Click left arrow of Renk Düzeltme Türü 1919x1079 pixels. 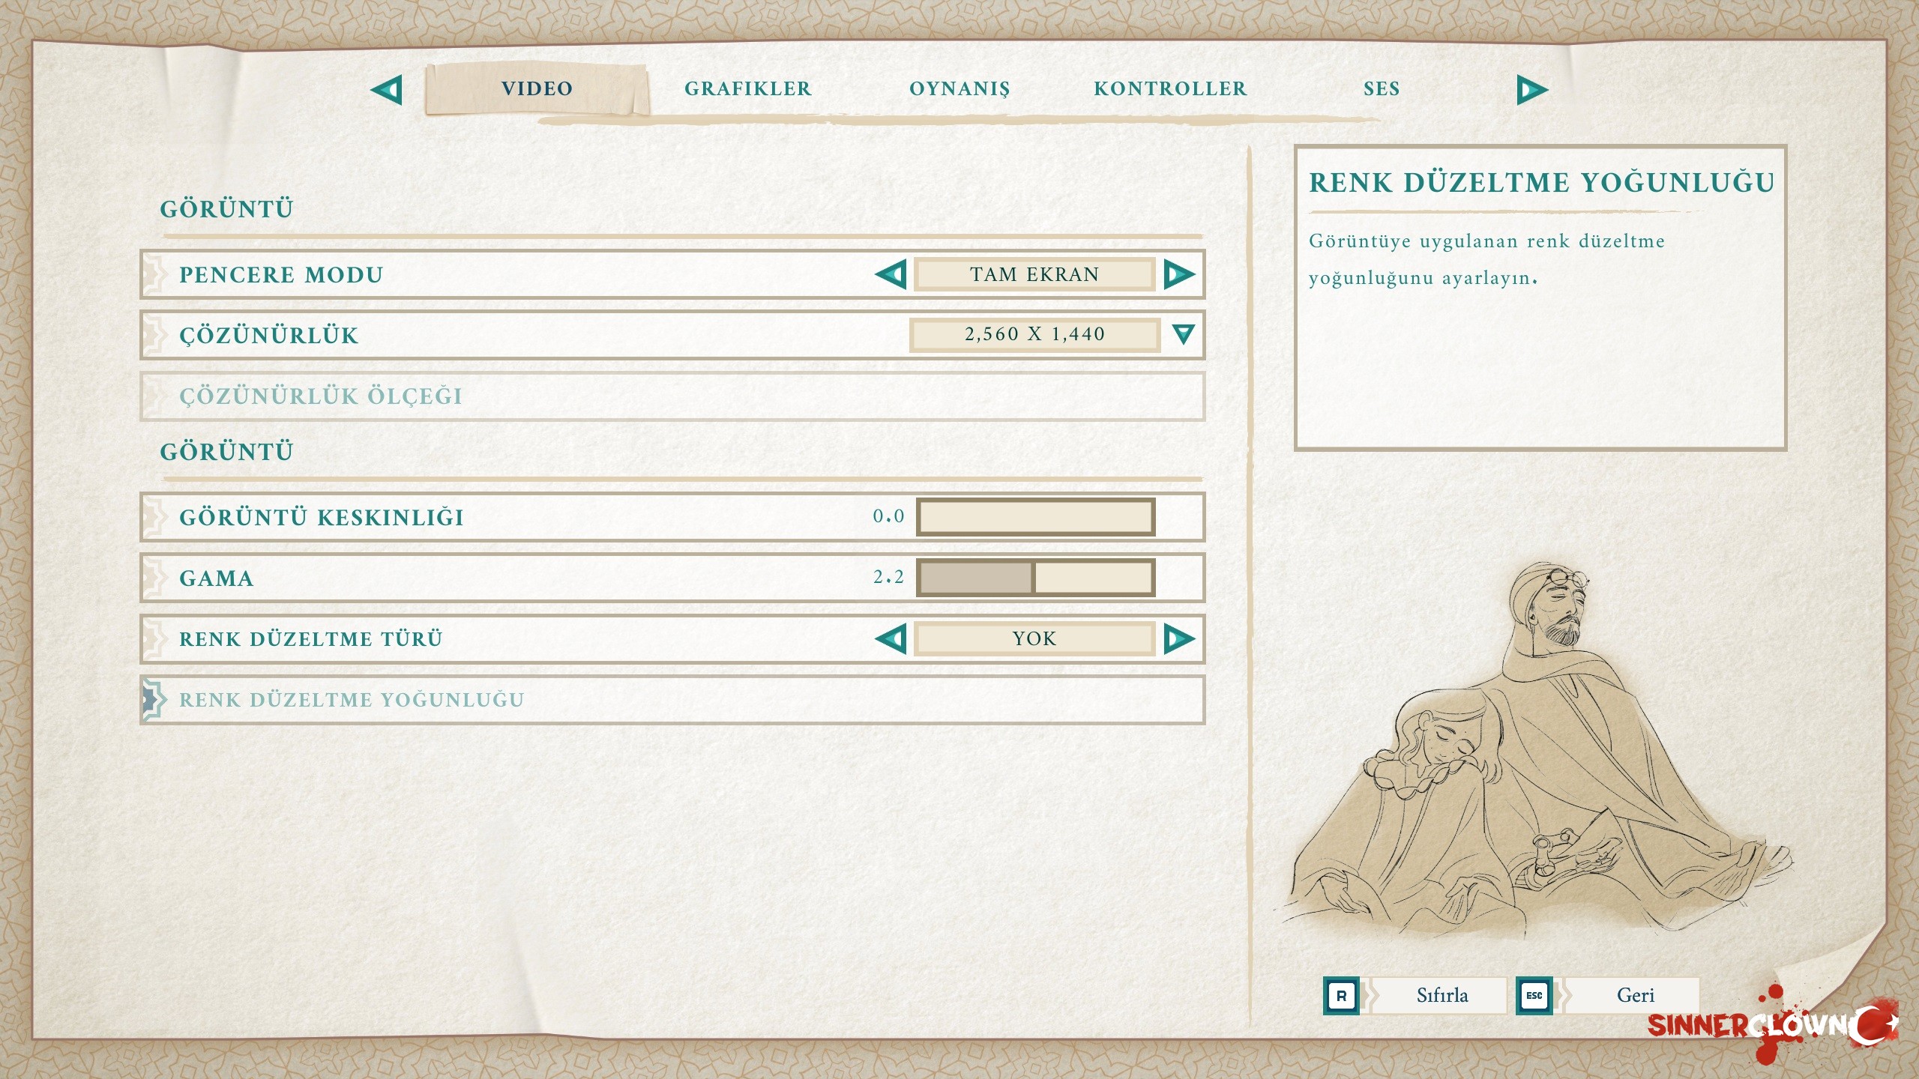(891, 639)
